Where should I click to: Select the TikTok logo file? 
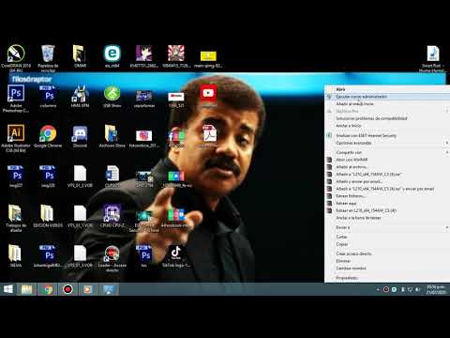pos(176,253)
